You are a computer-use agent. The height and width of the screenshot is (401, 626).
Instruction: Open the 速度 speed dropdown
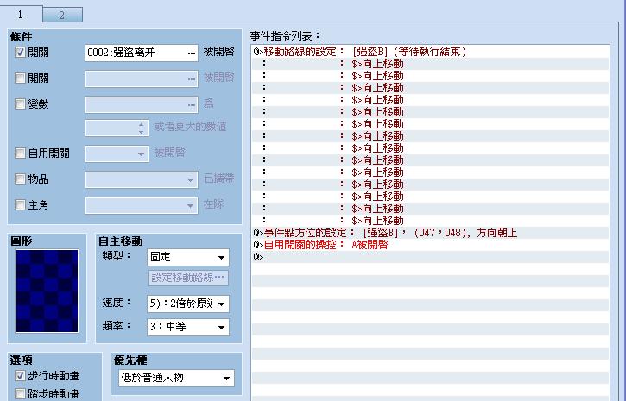(188, 304)
